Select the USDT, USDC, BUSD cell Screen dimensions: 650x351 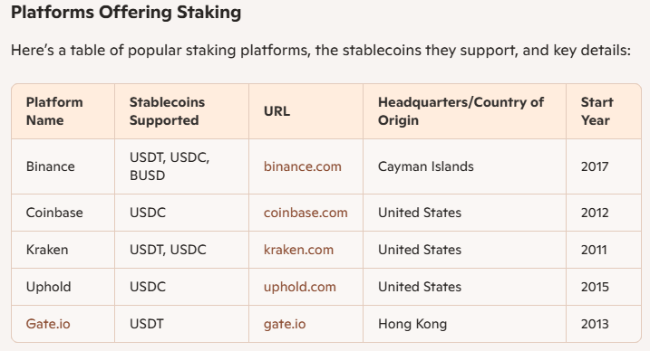click(181, 166)
